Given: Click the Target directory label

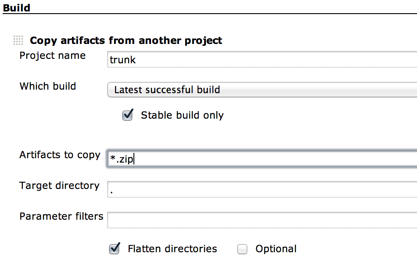Looking at the screenshot, I should [x=59, y=185].
